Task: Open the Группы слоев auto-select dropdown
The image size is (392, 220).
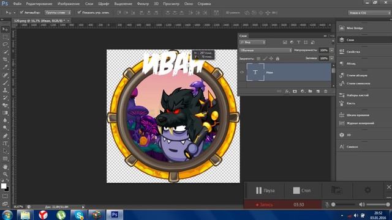Action: click(58, 12)
